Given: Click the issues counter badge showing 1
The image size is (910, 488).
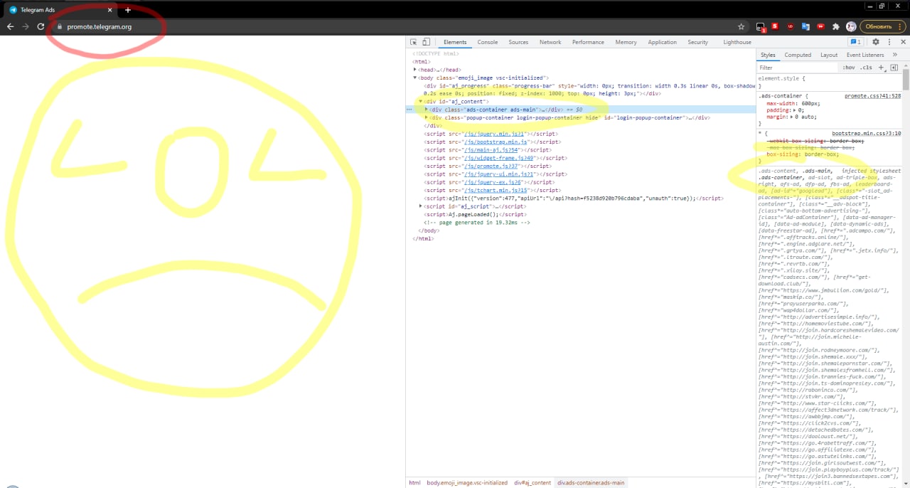Looking at the screenshot, I should coord(856,42).
